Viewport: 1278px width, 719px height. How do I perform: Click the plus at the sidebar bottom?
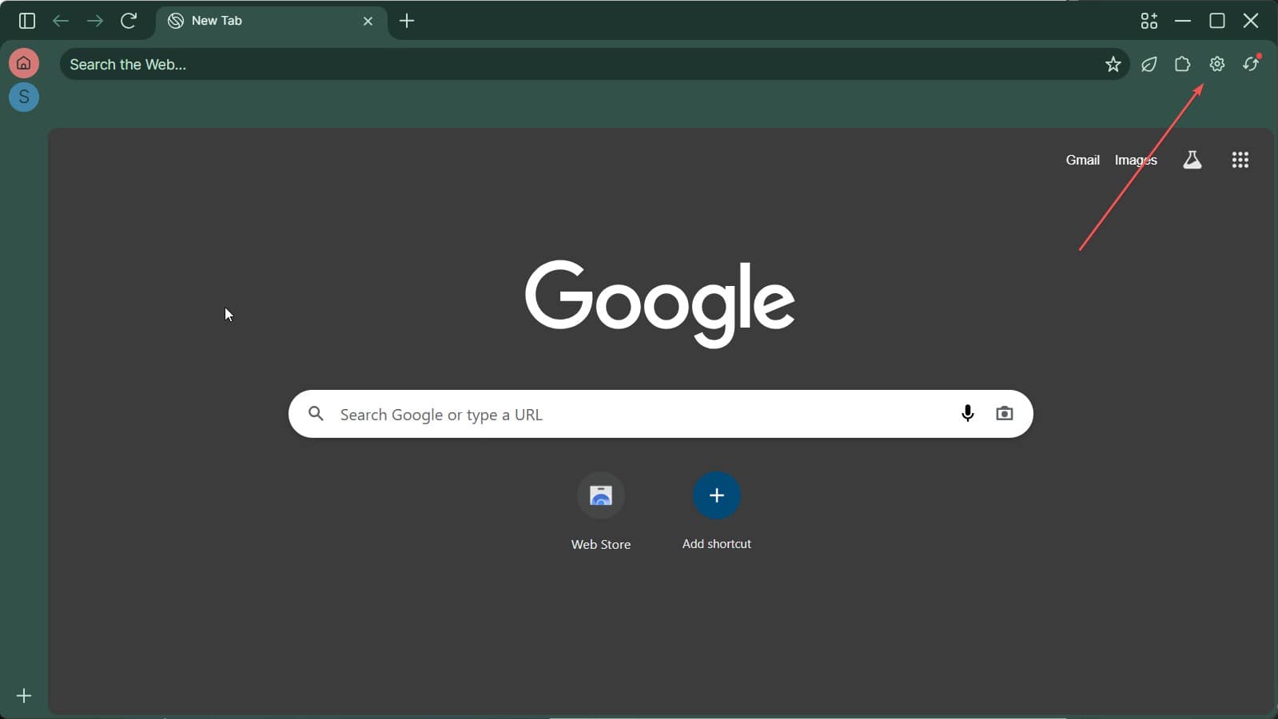click(x=24, y=696)
